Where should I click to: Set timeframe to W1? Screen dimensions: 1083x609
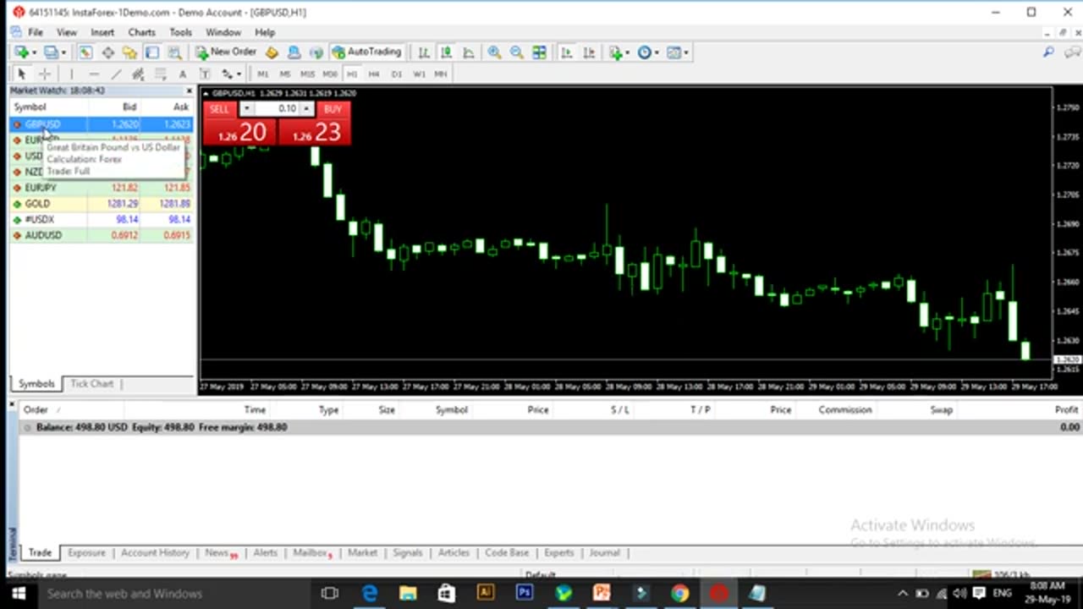coord(419,74)
